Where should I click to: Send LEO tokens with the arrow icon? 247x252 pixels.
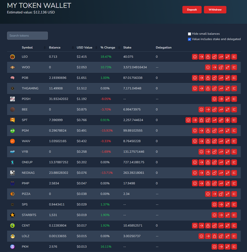coord(201,57)
